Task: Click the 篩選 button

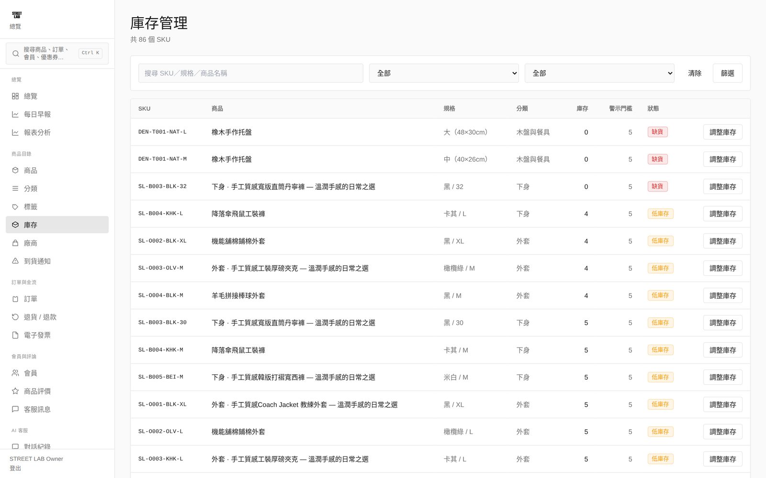Action: (x=727, y=73)
